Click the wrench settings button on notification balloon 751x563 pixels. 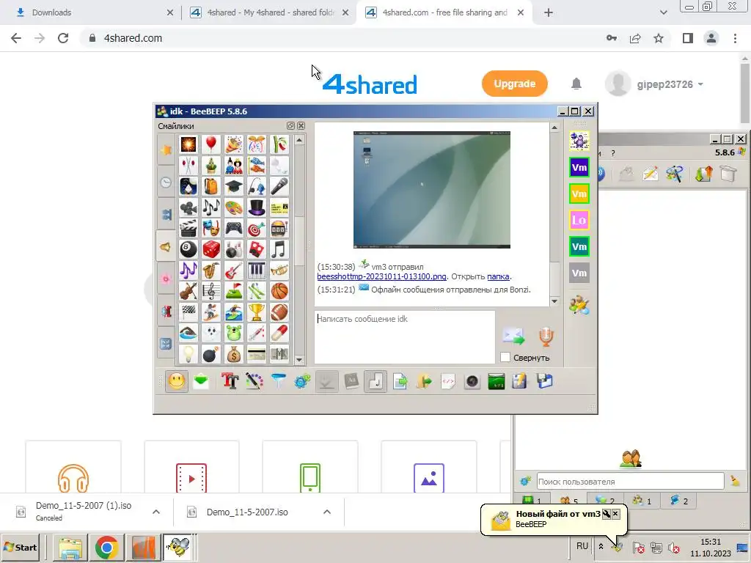coord(606,514)
